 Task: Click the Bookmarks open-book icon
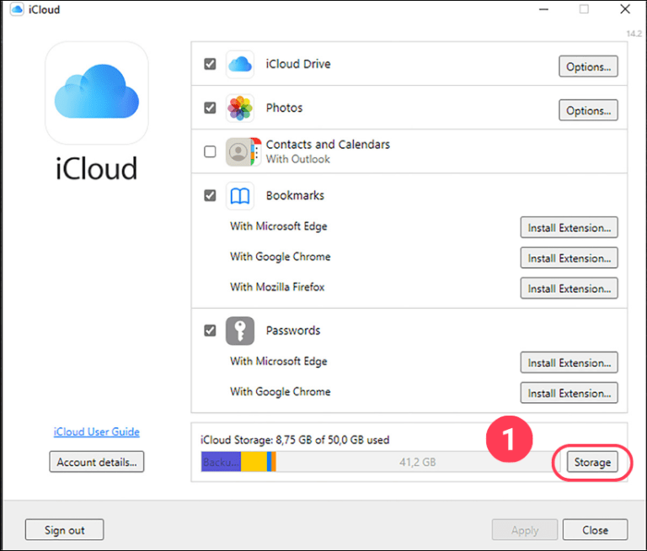click(240, 196)
